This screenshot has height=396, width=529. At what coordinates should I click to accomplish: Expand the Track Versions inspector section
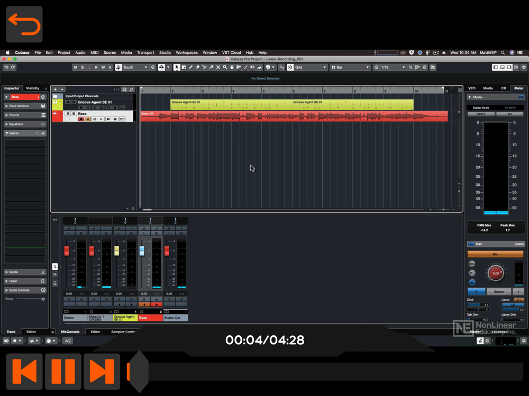[7, 106]
